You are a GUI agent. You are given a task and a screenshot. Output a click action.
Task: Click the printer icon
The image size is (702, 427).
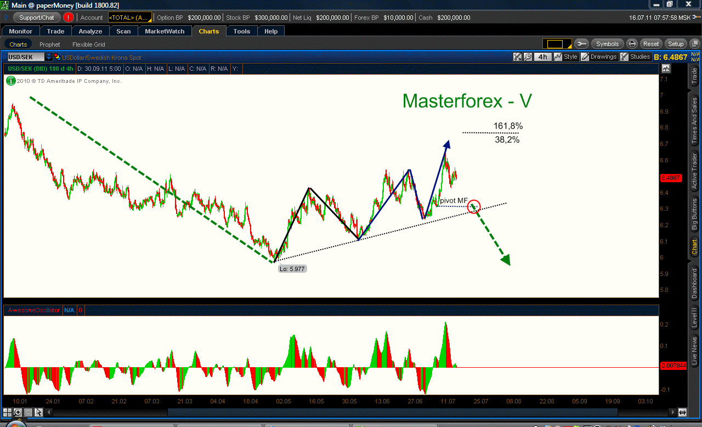coord(632,44)
